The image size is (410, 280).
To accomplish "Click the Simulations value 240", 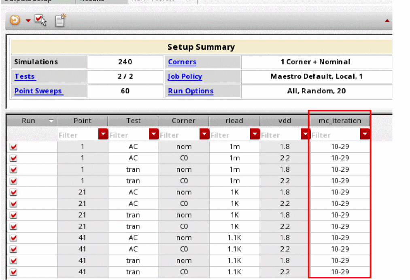I will coord(125,62).
